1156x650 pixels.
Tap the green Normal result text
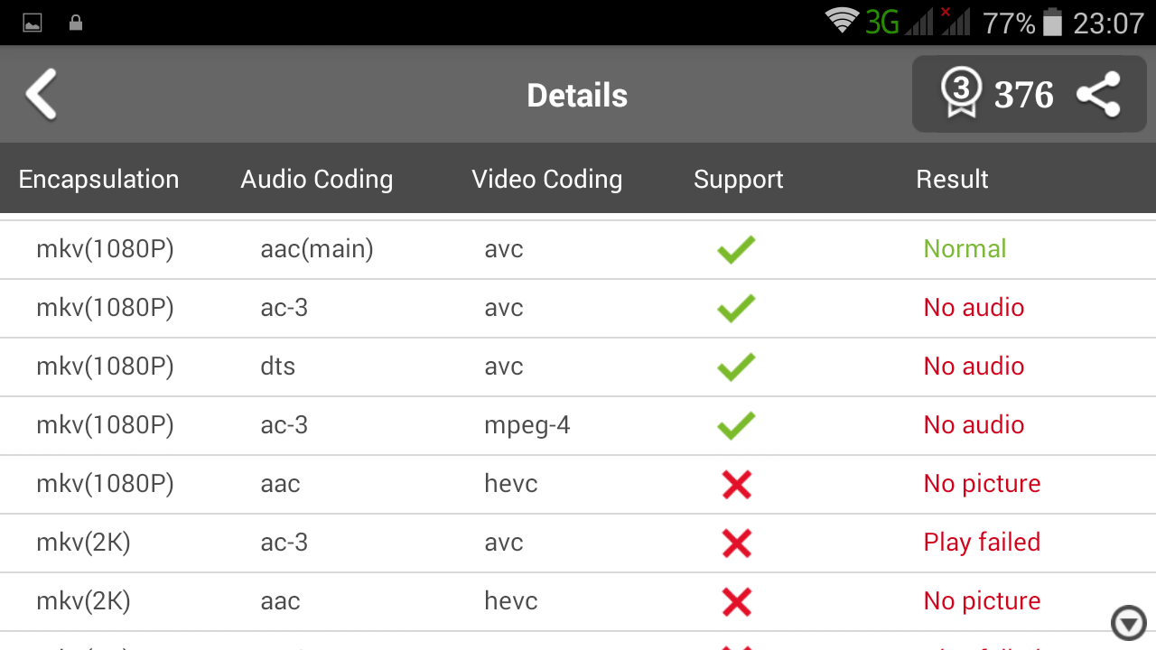point(965,249)
